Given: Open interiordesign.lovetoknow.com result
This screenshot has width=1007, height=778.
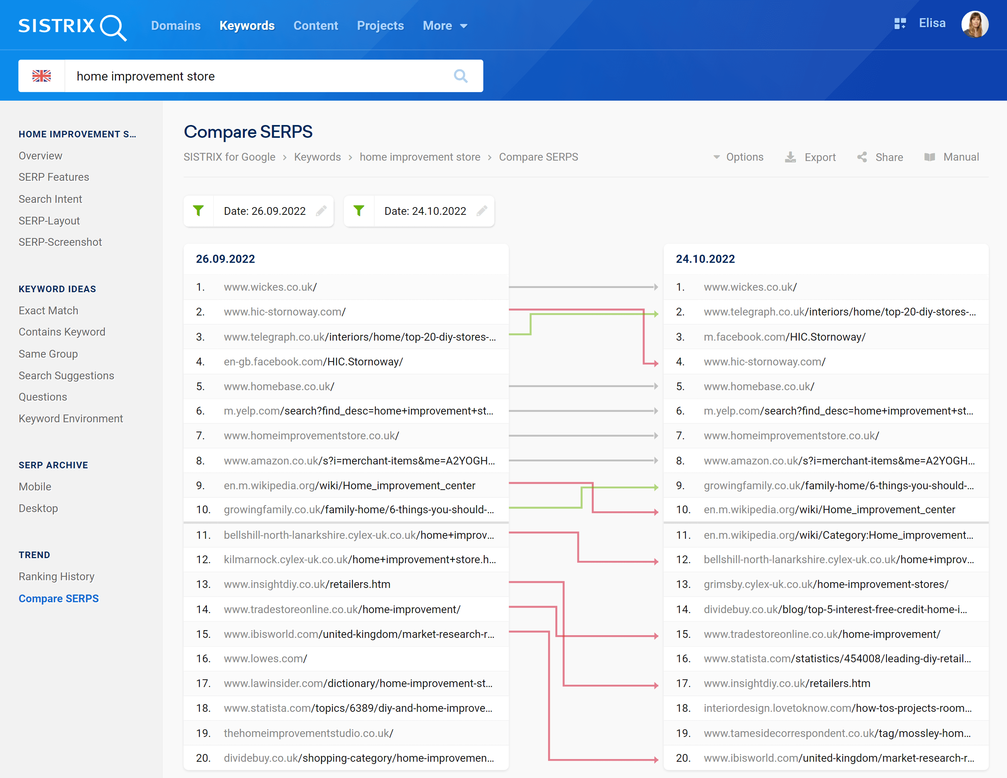Looking at the screenshot, I should [838, 708].
